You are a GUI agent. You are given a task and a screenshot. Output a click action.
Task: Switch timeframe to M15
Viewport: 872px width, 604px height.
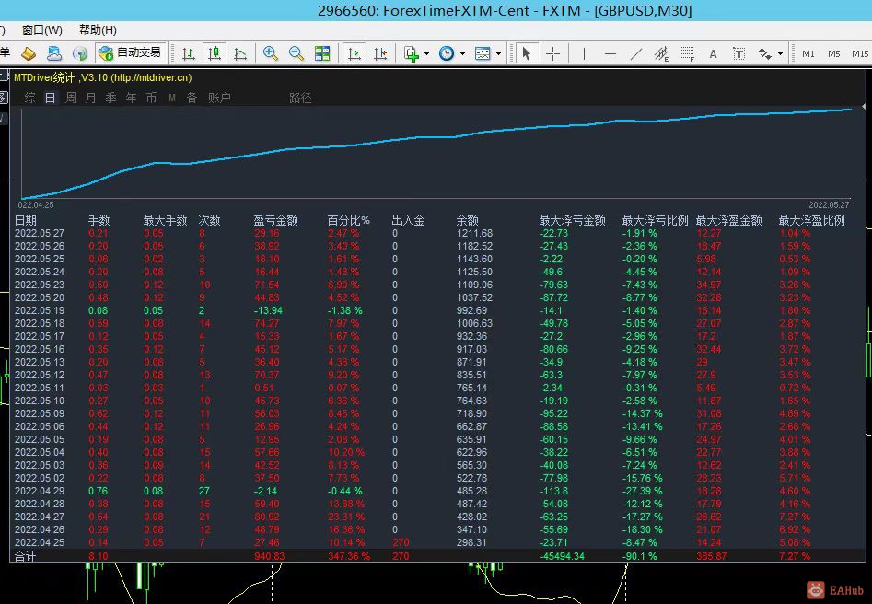coord(860,54)
